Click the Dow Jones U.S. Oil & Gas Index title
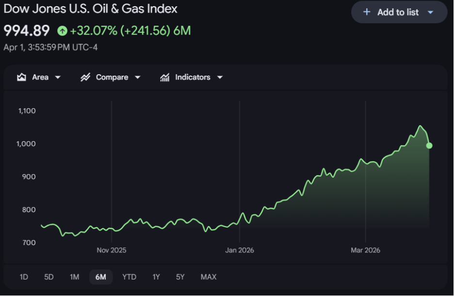The width and height of the screenshot is (454, 296). click(x=90, y=9)
